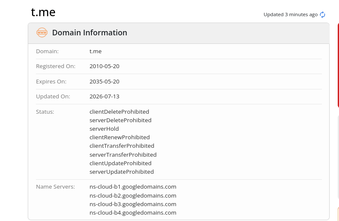The height and width of the screenshot is (221, 339).
Task: Click the 'Registered On:' label
Action: [x=56, y=66]
